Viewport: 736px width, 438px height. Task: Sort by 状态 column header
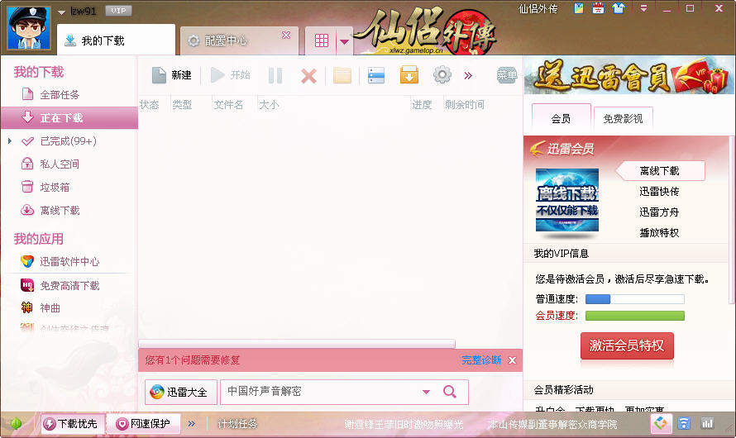click(x=149, y=105)
